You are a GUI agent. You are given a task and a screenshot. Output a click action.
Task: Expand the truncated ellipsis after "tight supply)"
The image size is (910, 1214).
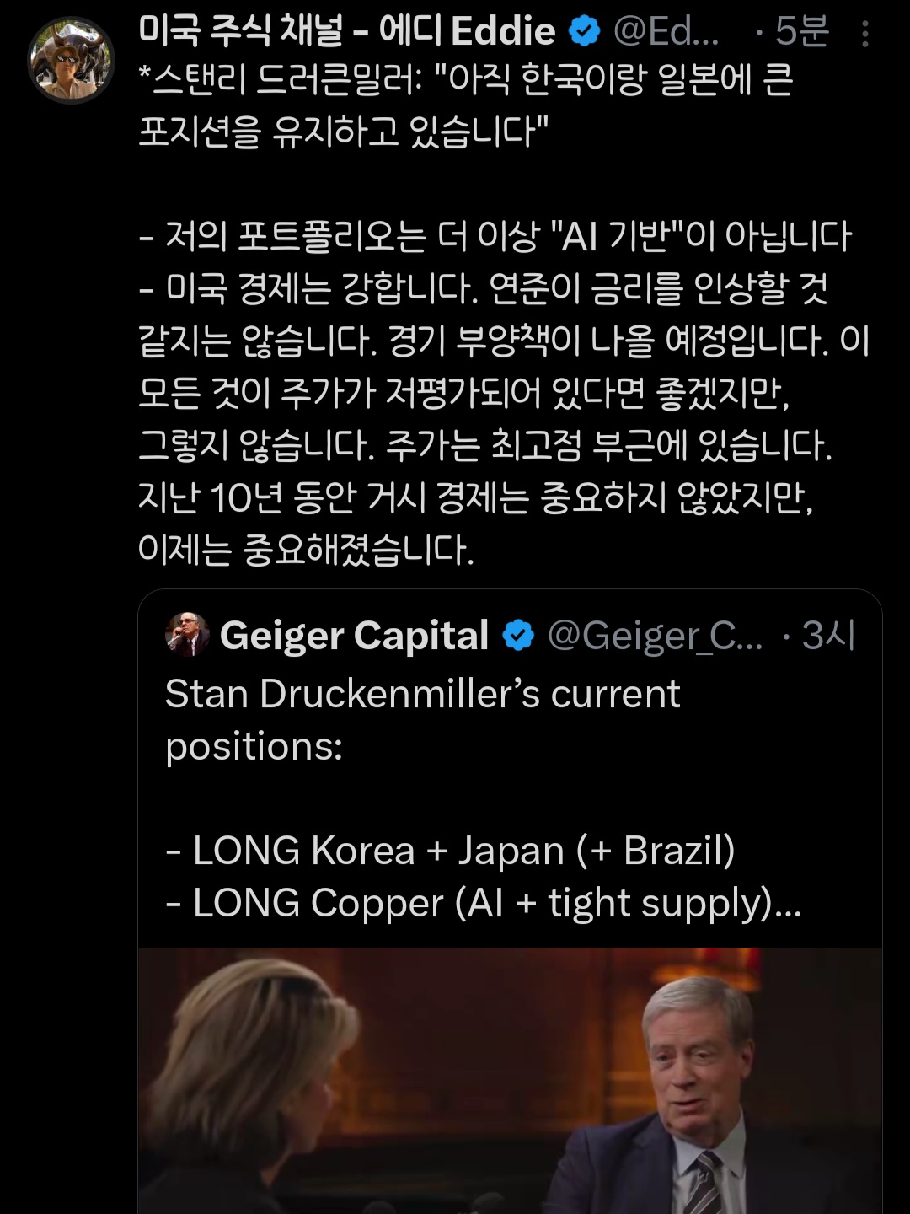coord(788,904)
